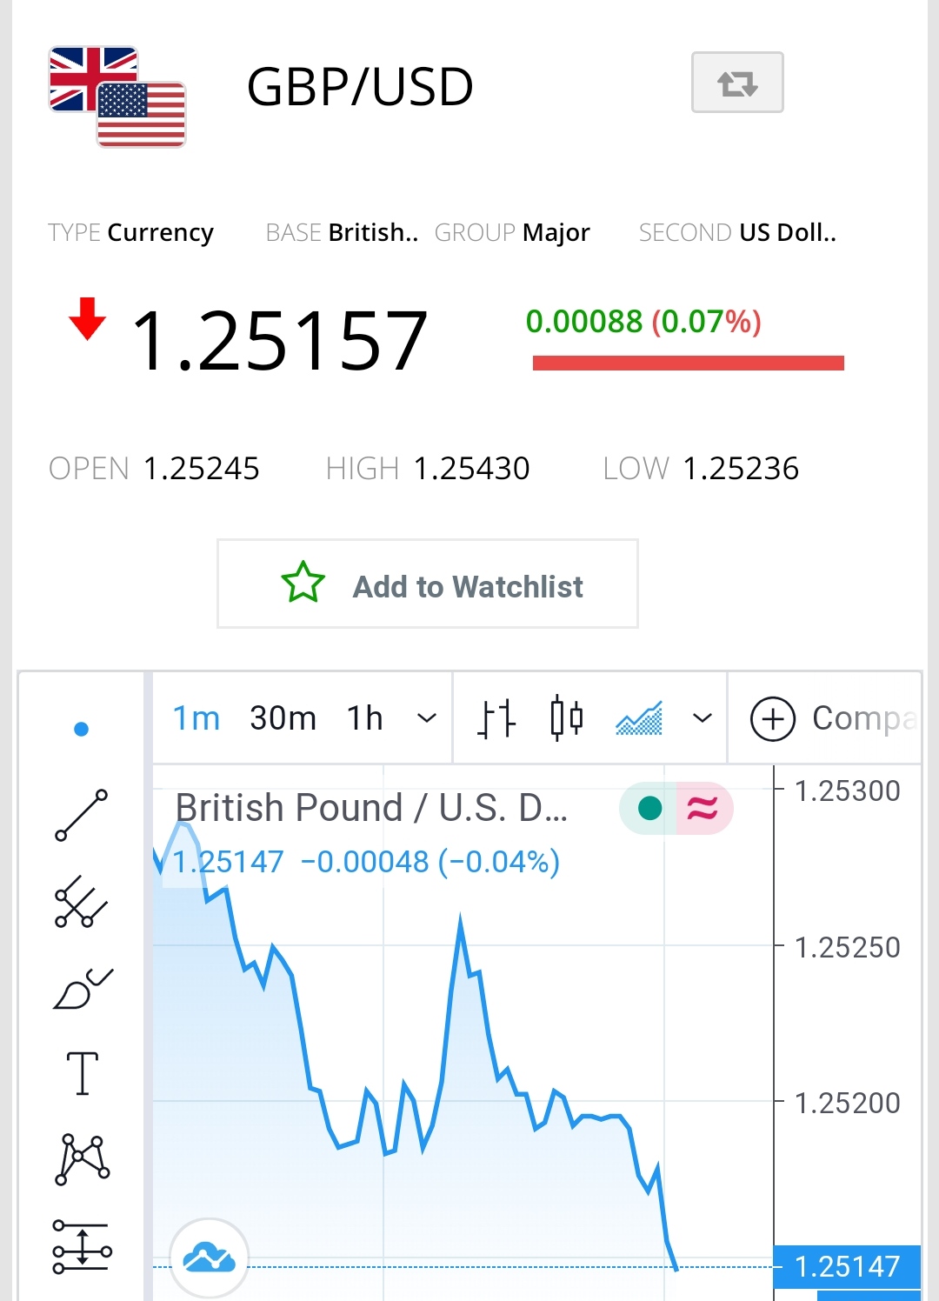Switch chart to candlestick style

[567, 718]
